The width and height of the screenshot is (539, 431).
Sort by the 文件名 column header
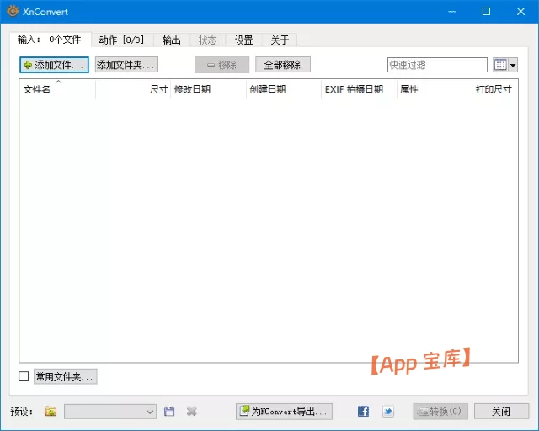[57, 89]
